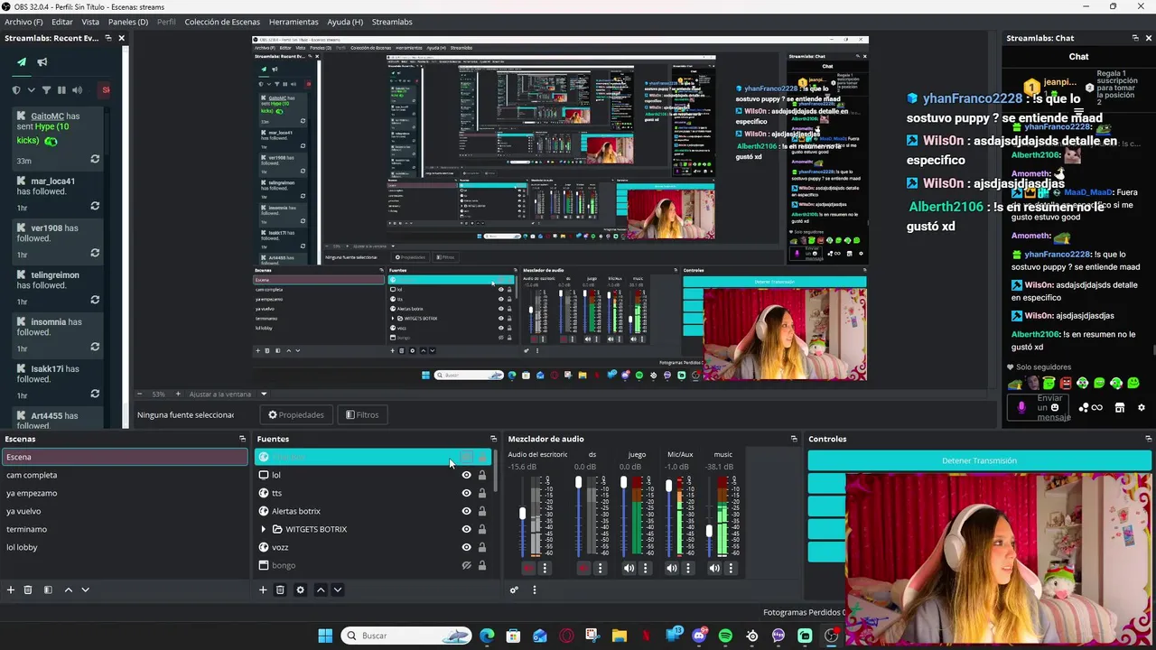Undock the Mezclador de audio panel
1156x650 pixels.
point(794,439)
